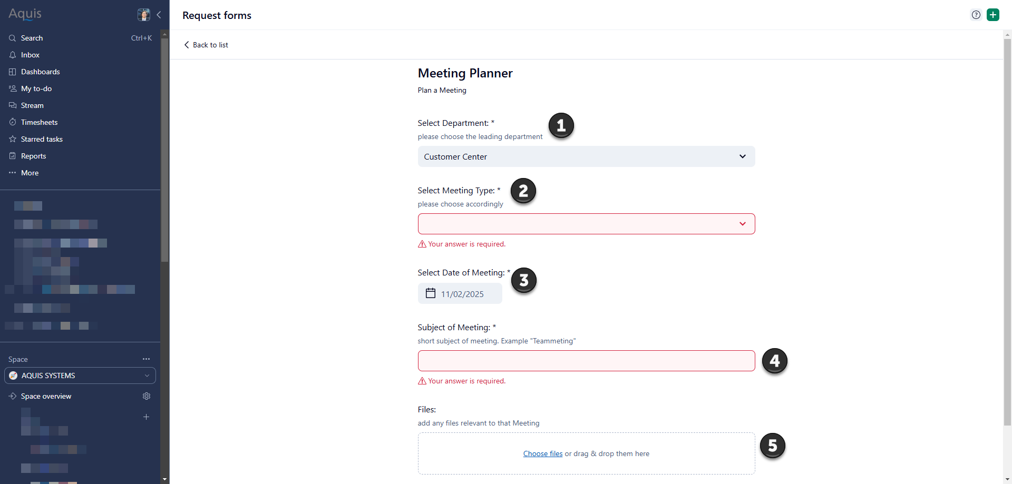
Task: Collapse the sidebar with the arrow icon
Action: coord(159,15)
